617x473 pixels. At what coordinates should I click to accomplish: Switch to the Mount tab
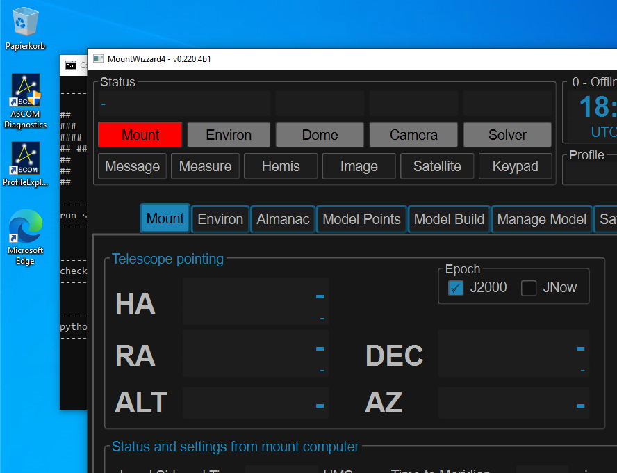(165, 218)
